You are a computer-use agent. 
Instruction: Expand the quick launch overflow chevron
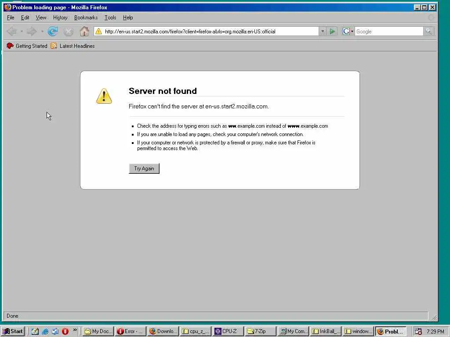[75, 330]
